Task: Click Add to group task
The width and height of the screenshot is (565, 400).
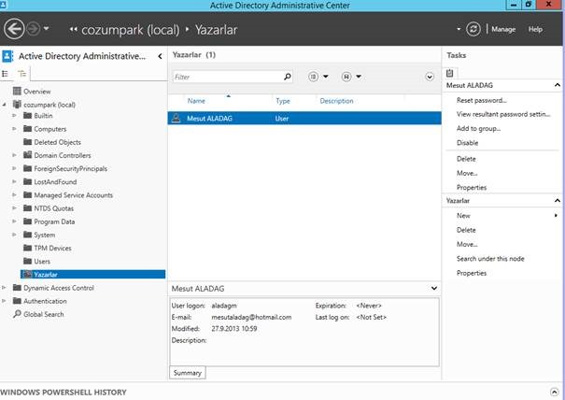Action: [x=478, y=129]
